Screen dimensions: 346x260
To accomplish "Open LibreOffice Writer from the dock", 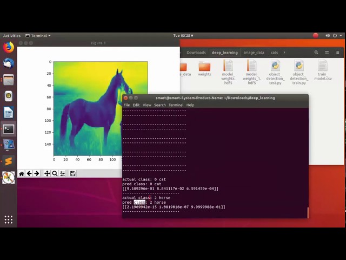I will [9, 112].
